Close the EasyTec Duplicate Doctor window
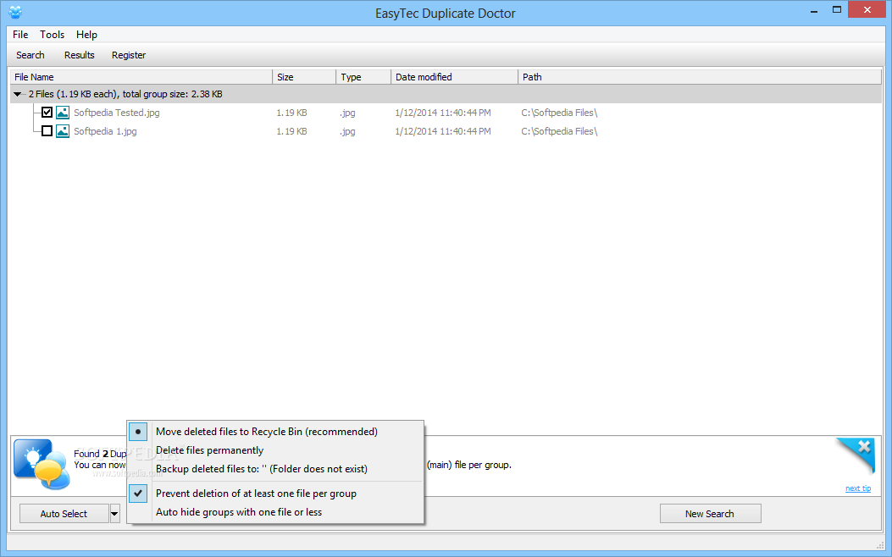Screen dimensions: 892x557 click(867, 9)
